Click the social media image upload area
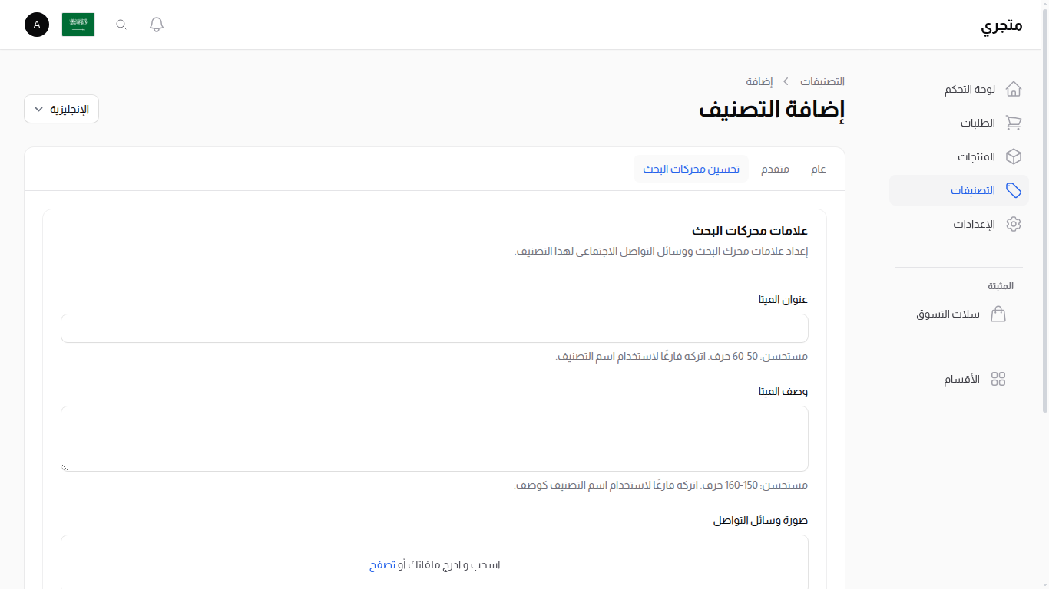The width and height of the screenshot is (1049, 589). click(434, 564)
